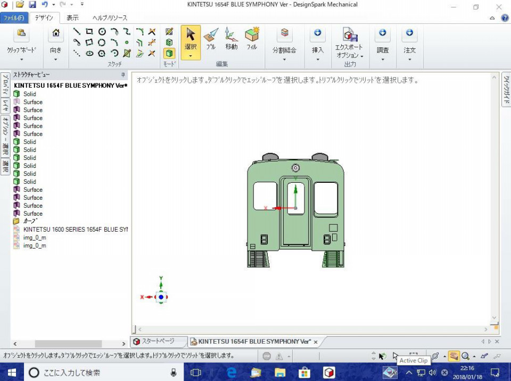The image size is (511, 381).
Task: Select the Trim Away sketch tool
Action: click(152, 31)
